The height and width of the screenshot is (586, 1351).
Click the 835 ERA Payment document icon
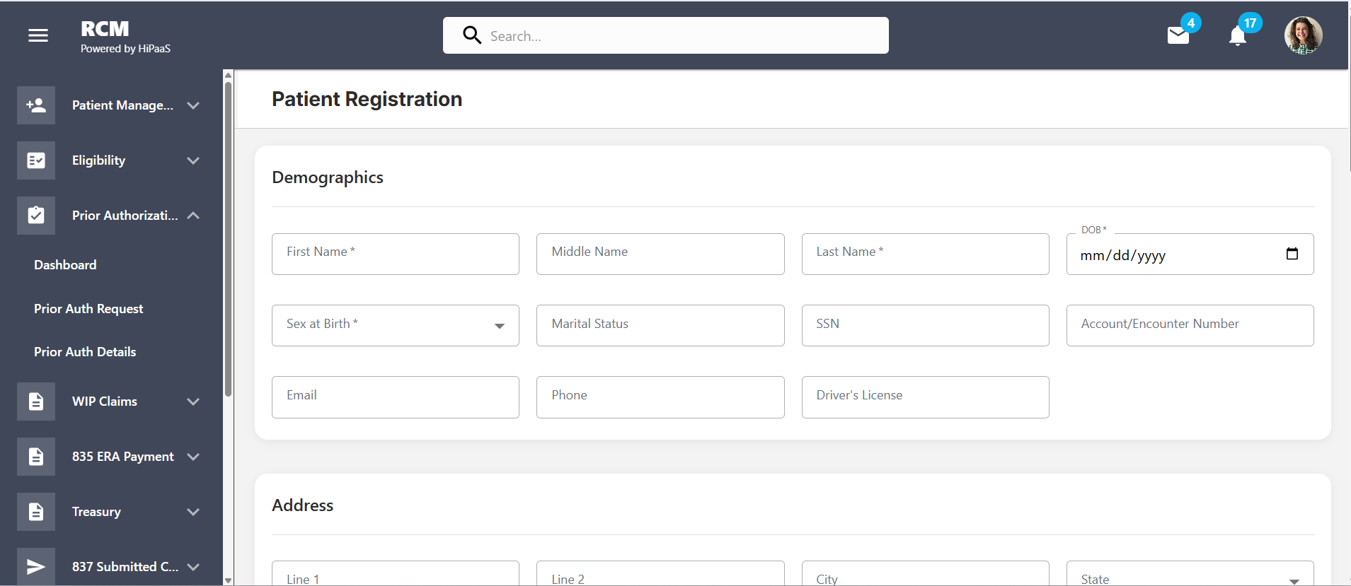[36, 457]
